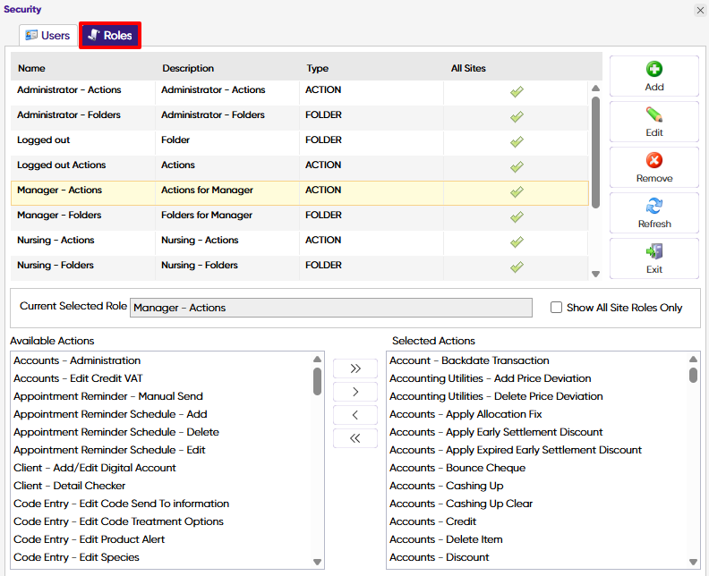Screen dimensions: 709x576
Task: Select the Manager - Folders role name
Action: click(59, 215)
